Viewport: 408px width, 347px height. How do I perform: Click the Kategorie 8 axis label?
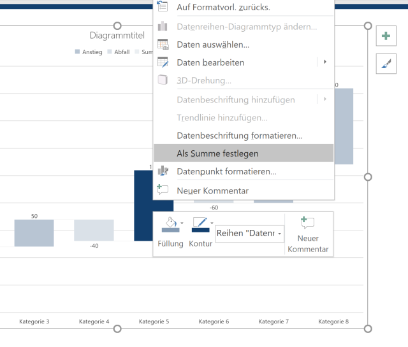(x=333, y=322)
